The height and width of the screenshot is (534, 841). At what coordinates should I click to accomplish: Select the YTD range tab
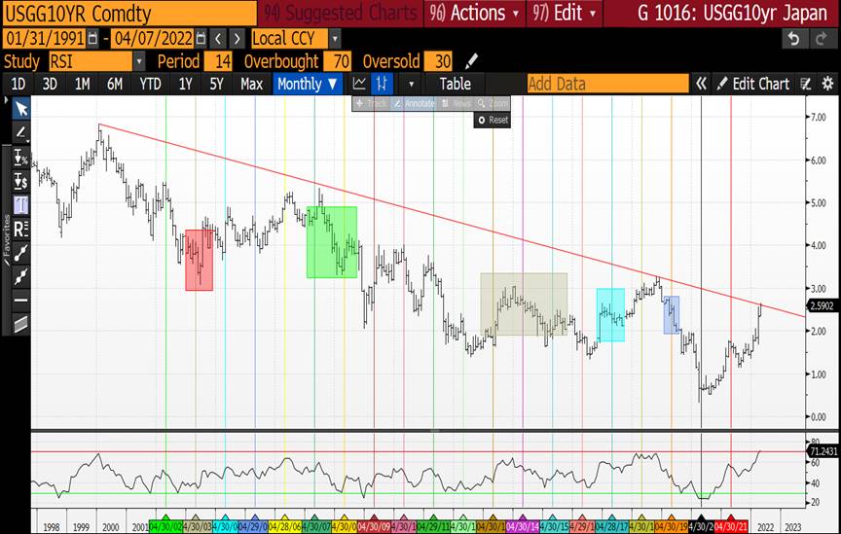(150, 84)
